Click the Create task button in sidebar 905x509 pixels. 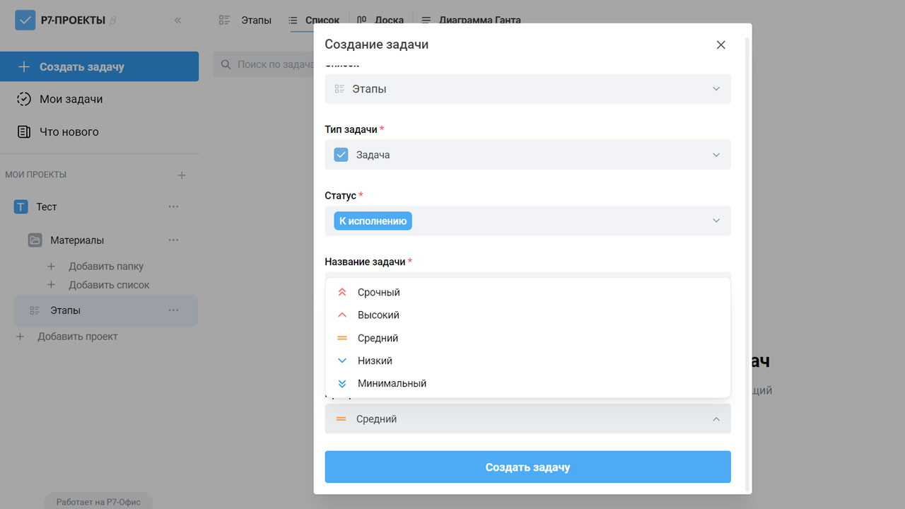99,66
